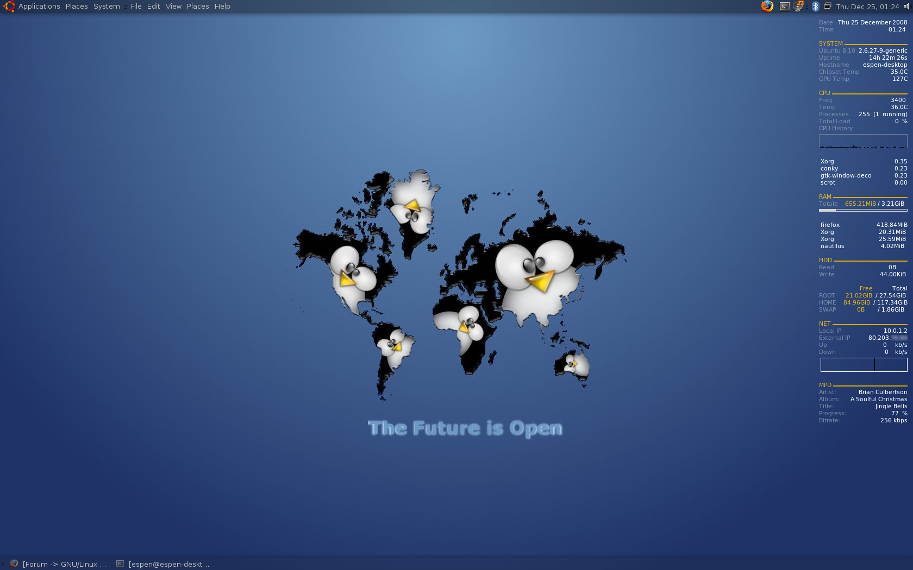Image resolution: width=913 pixels, height=570 pixels.
Task: Click the Bluetooth tray icon
Action: point(815,7)
